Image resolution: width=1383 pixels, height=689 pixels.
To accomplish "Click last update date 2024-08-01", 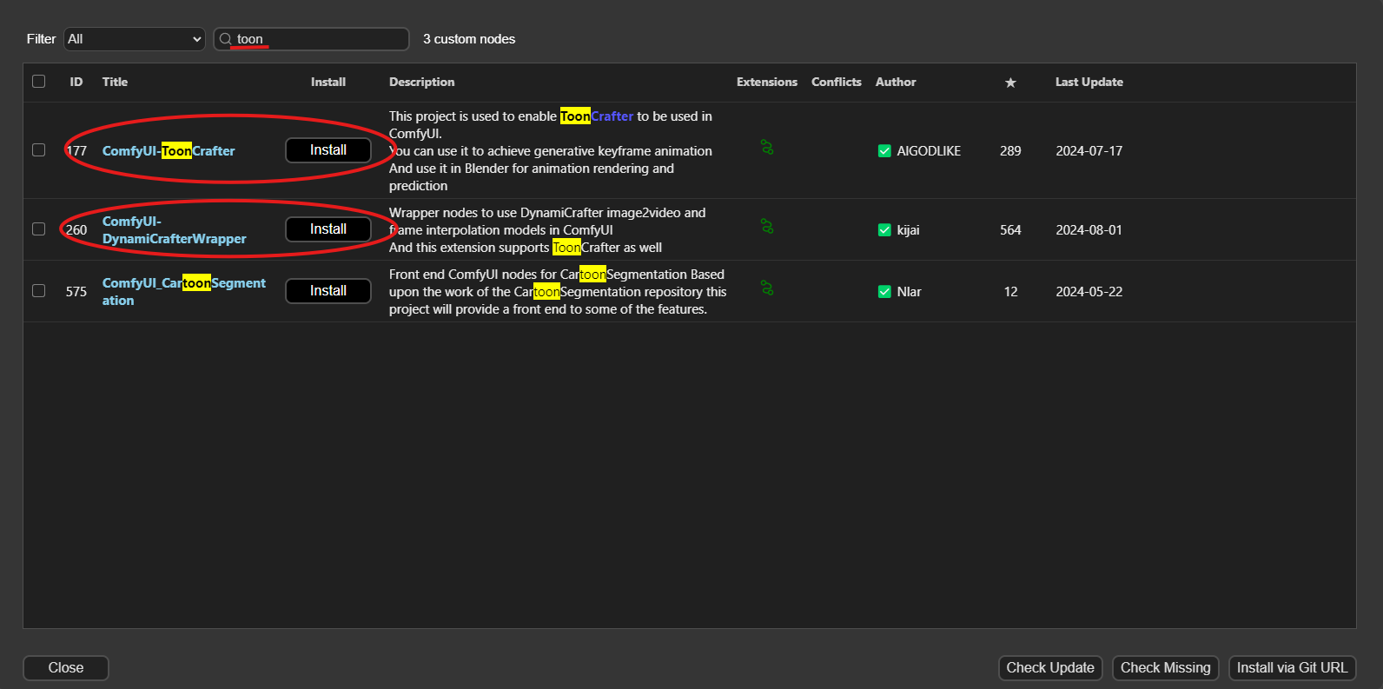I will click(1089, 230).
